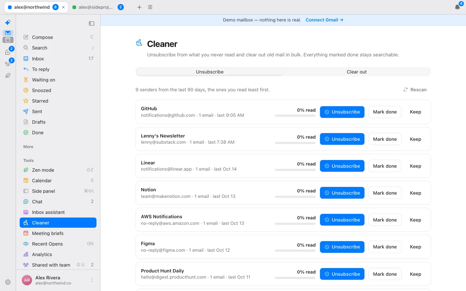This screenshot has width=466, height=291.
Task: Click the sparkle icon atop the narrow left rail
Action: (x=8, y=23)
